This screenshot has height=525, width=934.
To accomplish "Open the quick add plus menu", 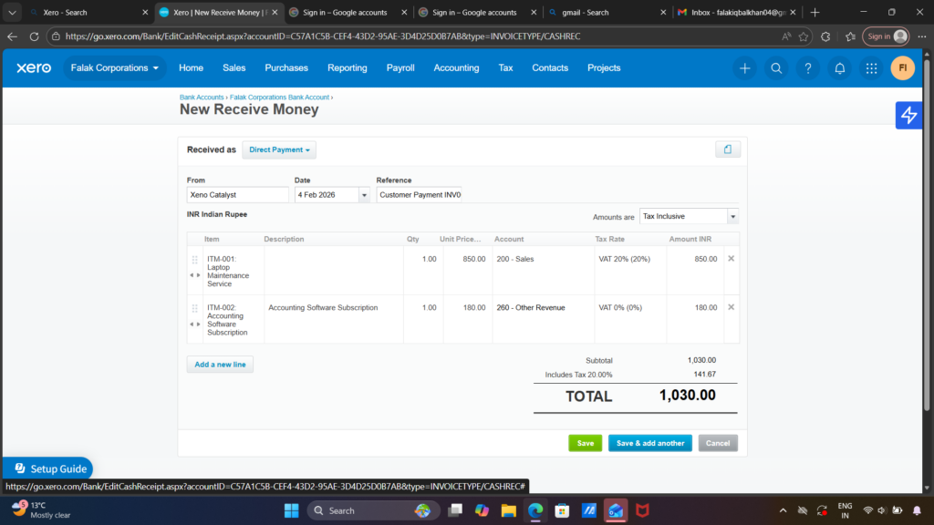I will 744,68.
